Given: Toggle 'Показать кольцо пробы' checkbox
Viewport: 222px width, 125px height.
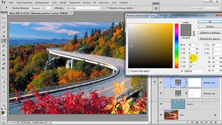Looking at the screenshot, I should pyautogui.click(x=107, y=8).
